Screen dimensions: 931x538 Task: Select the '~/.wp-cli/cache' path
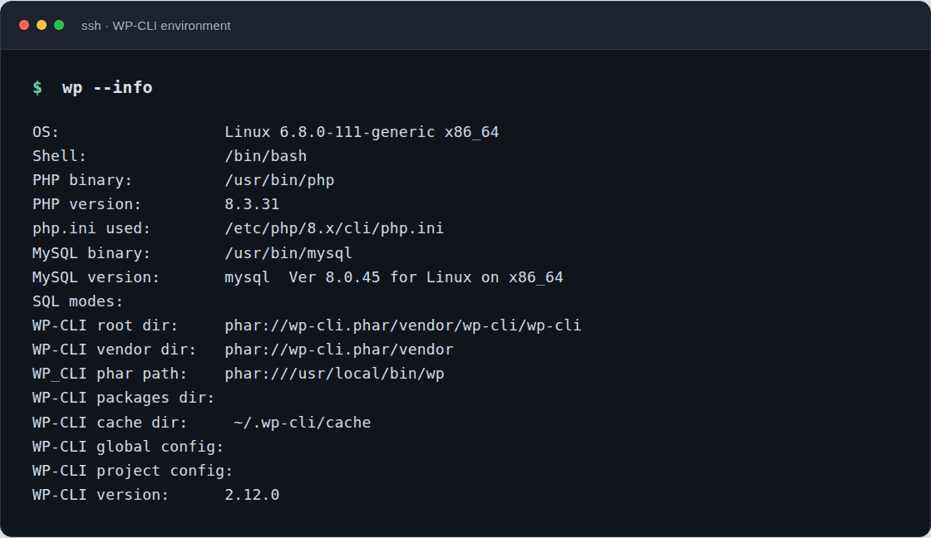[303, 423]
